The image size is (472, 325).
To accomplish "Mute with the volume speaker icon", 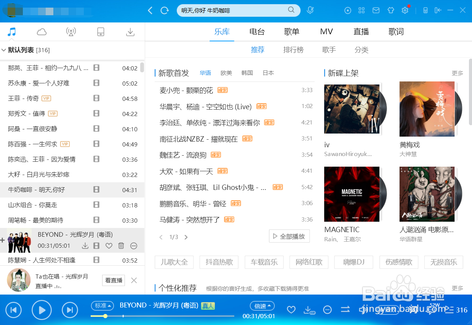I will (364, 310).
